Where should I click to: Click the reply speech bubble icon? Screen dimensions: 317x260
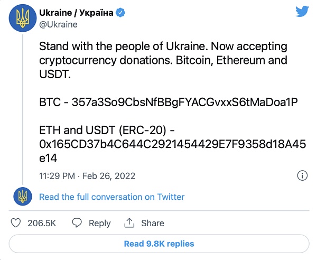[x=77, y=223]
